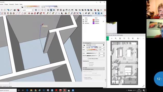
Task: Toggle shadow display icon in Ombreggiatura panel
Action: click(84, 45)
